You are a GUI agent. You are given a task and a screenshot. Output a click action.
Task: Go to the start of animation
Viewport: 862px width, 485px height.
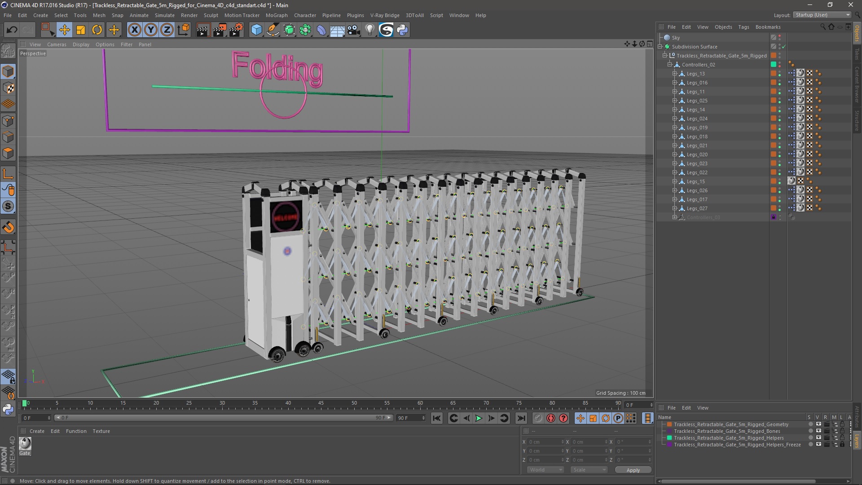(x=436, y=419)
